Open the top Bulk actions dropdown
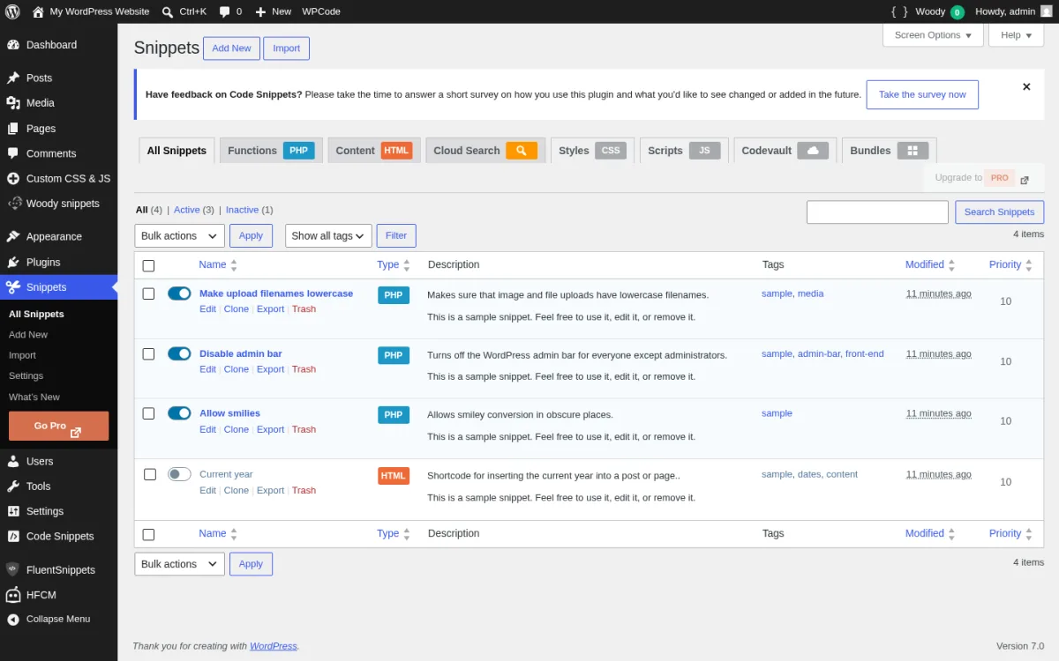 coord(179,235)
